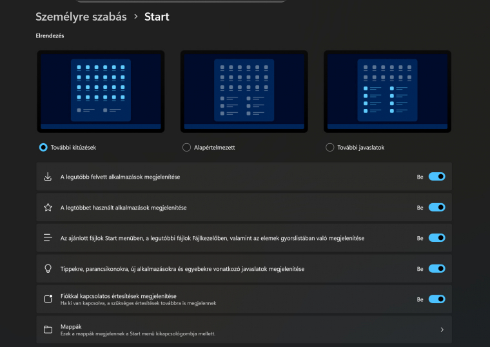Click the list icon for recommended files

point(48,238)
